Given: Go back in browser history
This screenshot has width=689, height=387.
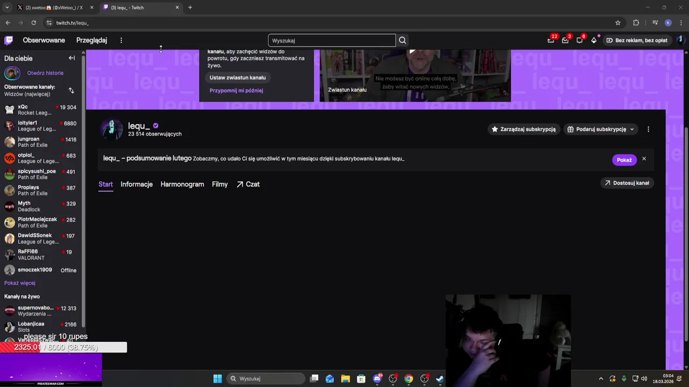Looking at the screenshot, I should pyautogui.click(x=8, y=23).
